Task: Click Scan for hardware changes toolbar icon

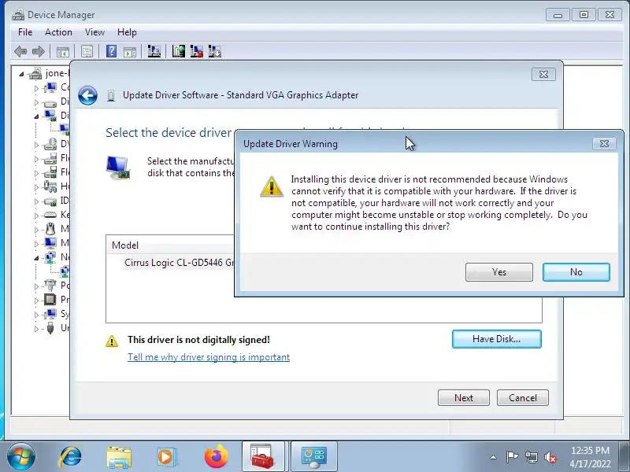Action: click(154, 51)
